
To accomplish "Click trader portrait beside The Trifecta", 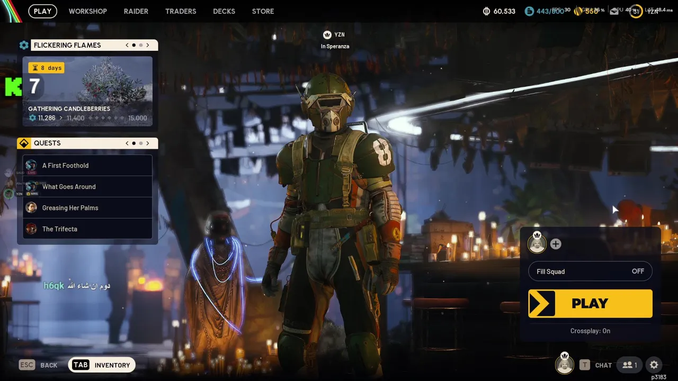I will tap(31, 229).
